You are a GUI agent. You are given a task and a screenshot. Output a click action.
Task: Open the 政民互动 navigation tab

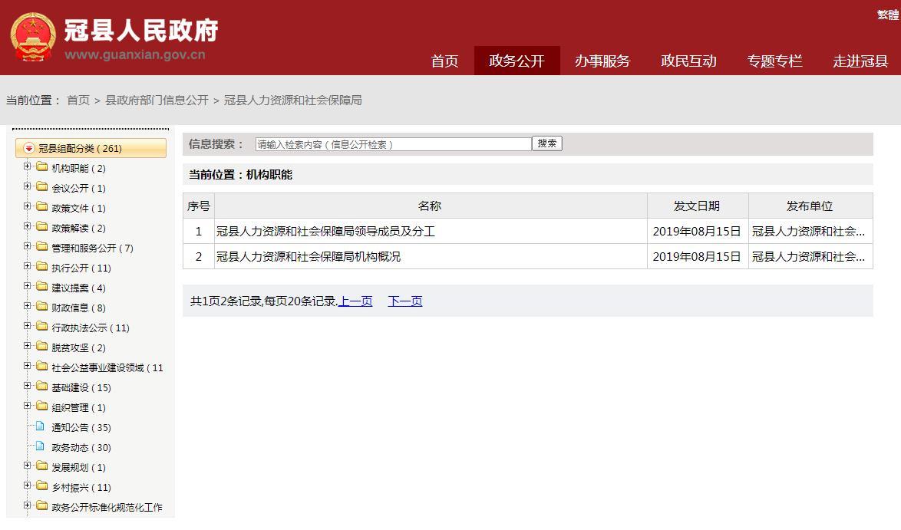[688, 61]
